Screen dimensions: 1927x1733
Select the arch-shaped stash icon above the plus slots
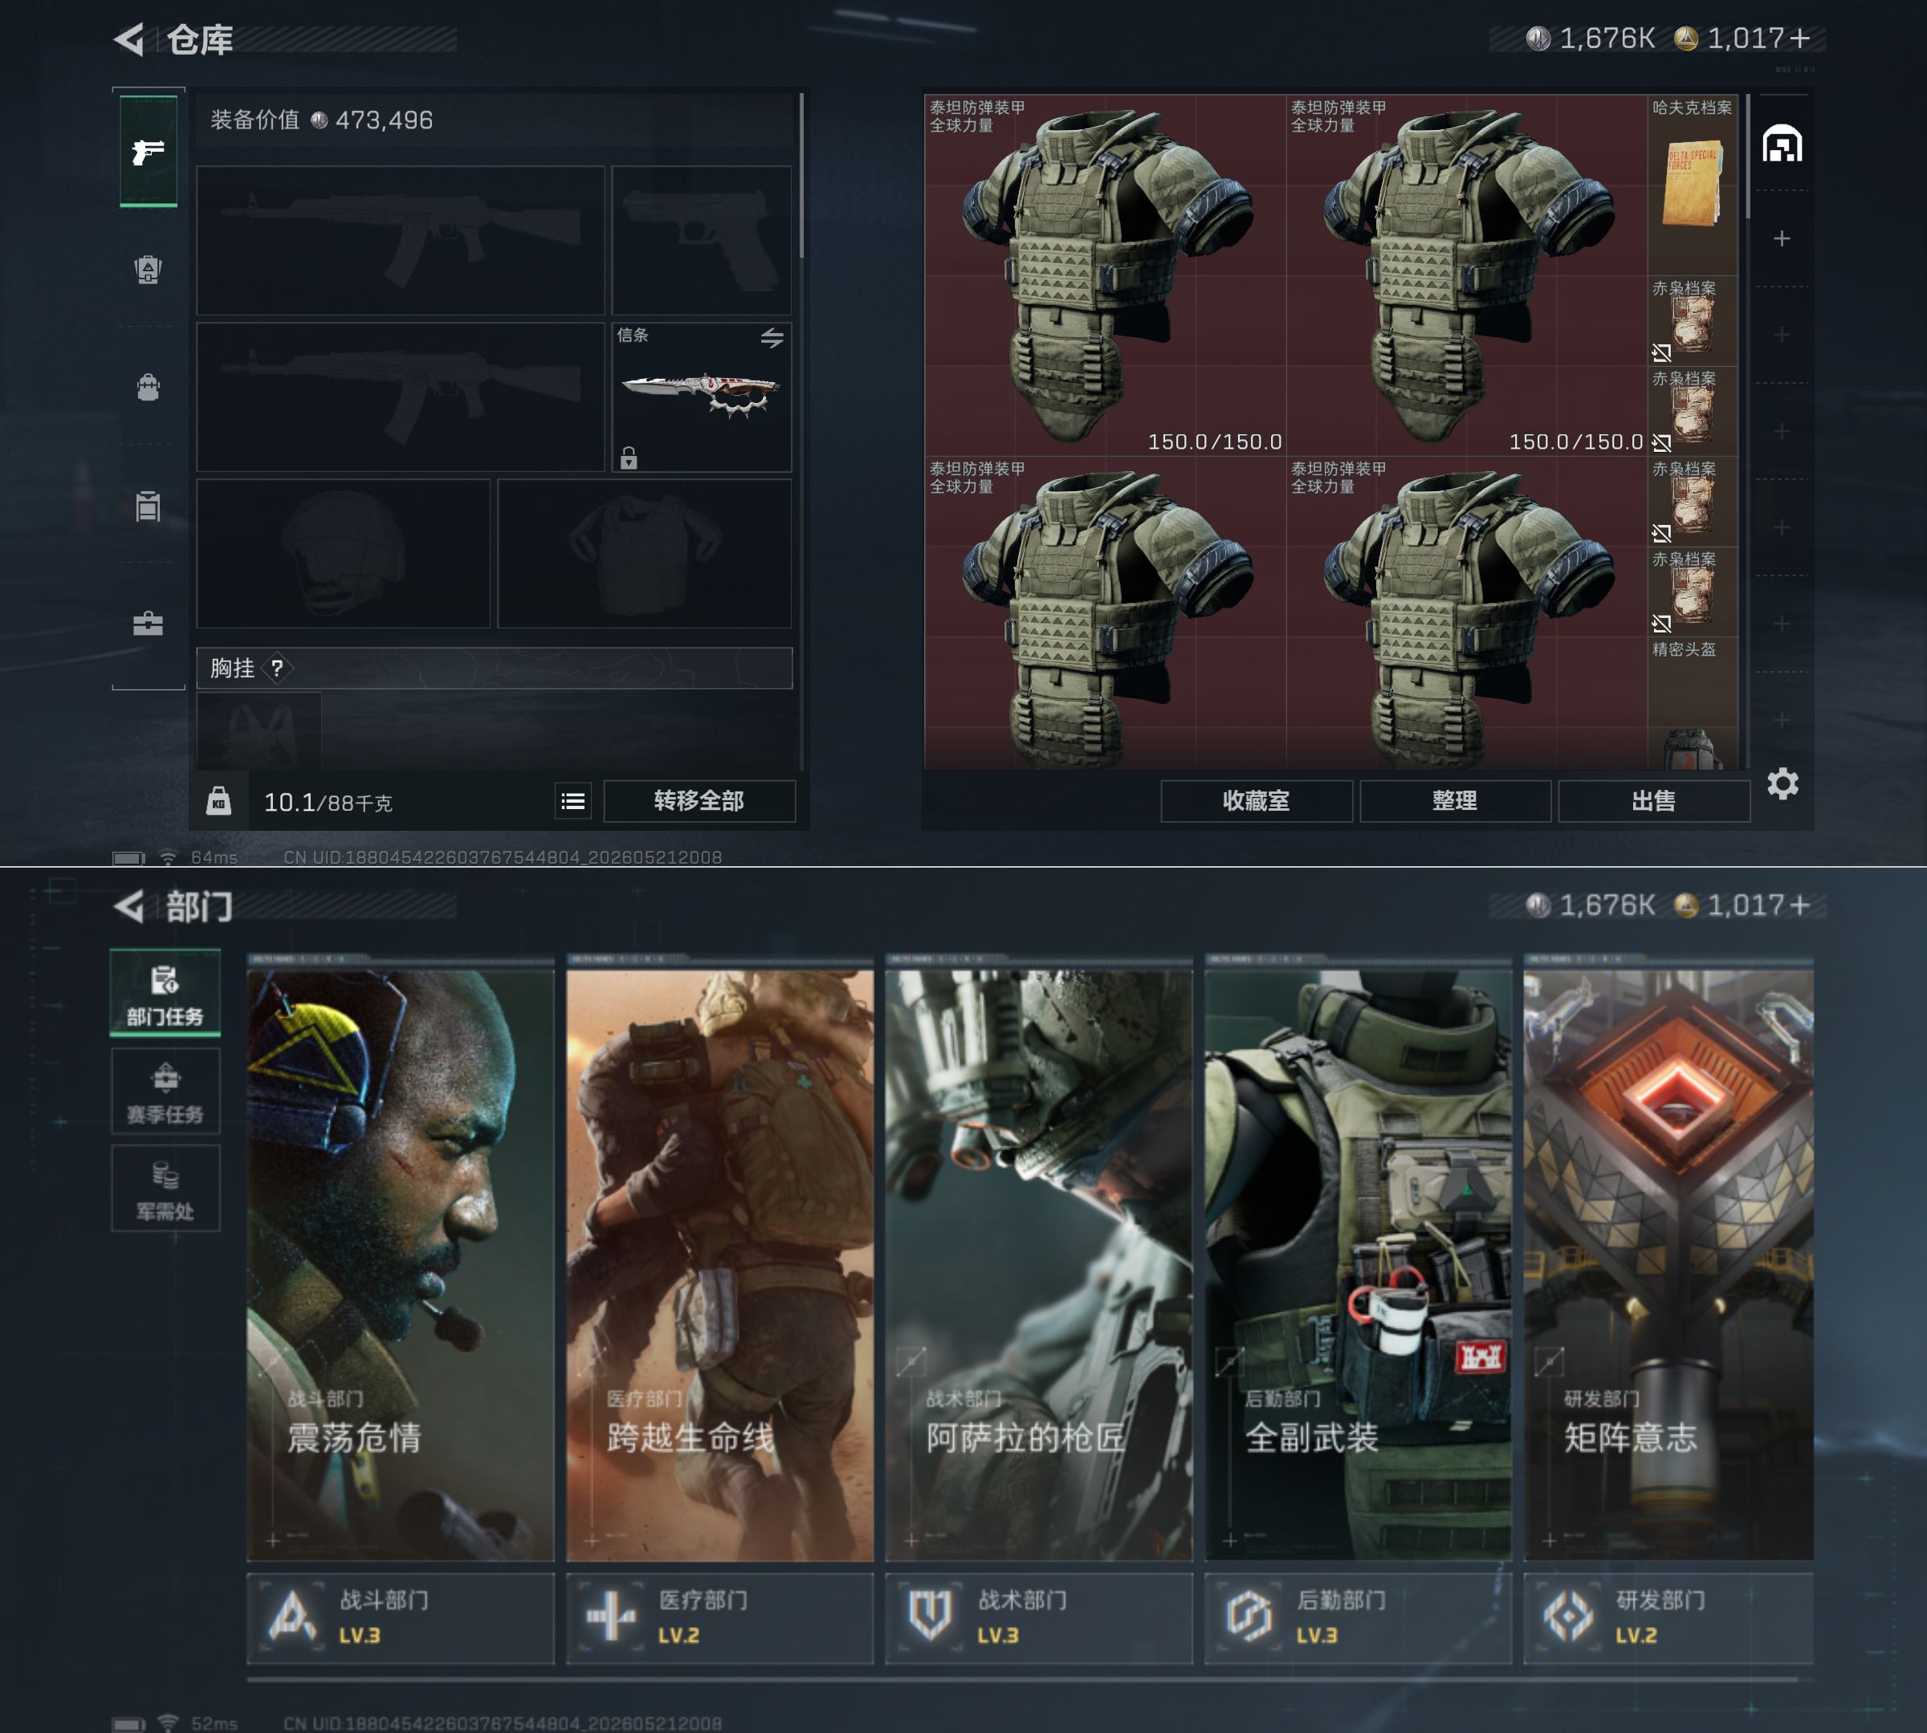coord(1782,144)
